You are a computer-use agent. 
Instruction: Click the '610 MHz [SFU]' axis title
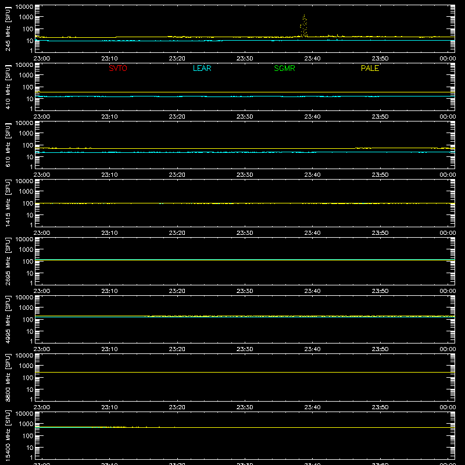8,145
